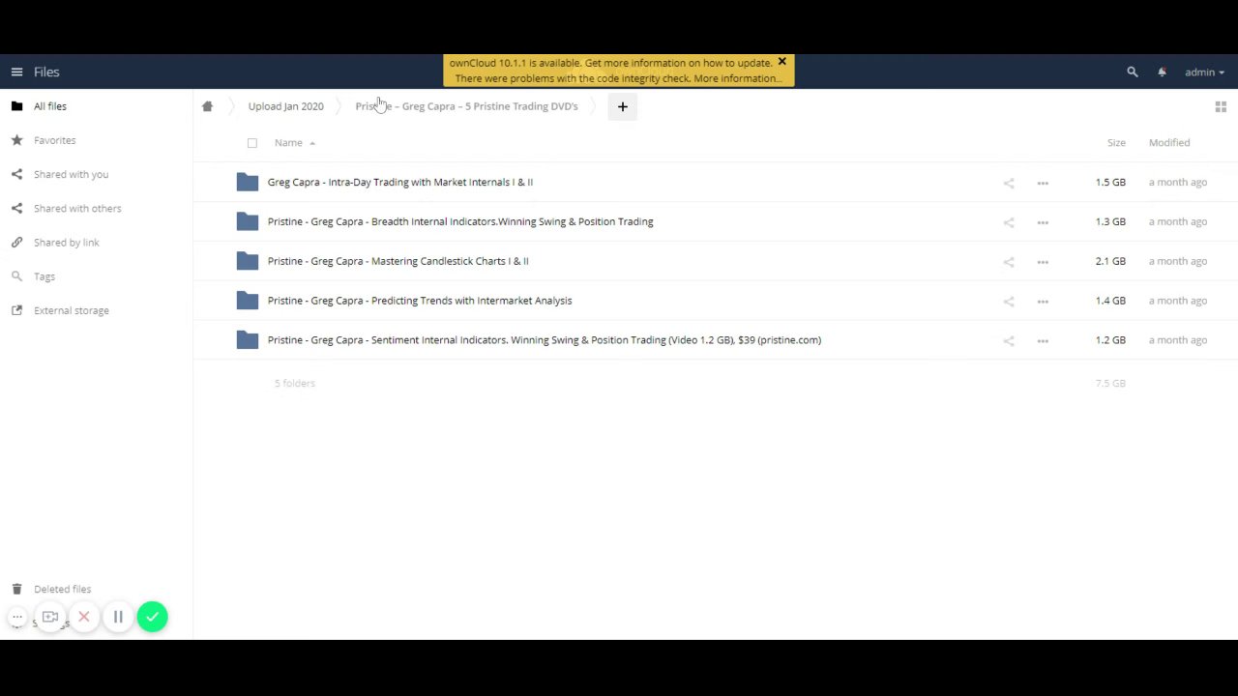The width and height of the screenshot is (1238, 696).
Task: Click the Shared by link chain icon
Action: coord(16,242)
